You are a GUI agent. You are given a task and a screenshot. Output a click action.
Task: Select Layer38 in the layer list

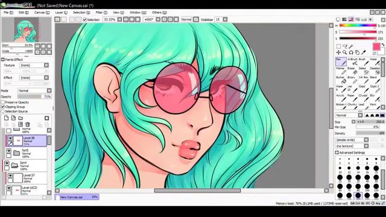point(27,140)
